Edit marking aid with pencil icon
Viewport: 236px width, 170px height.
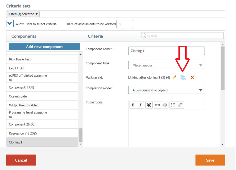(174, 77)
